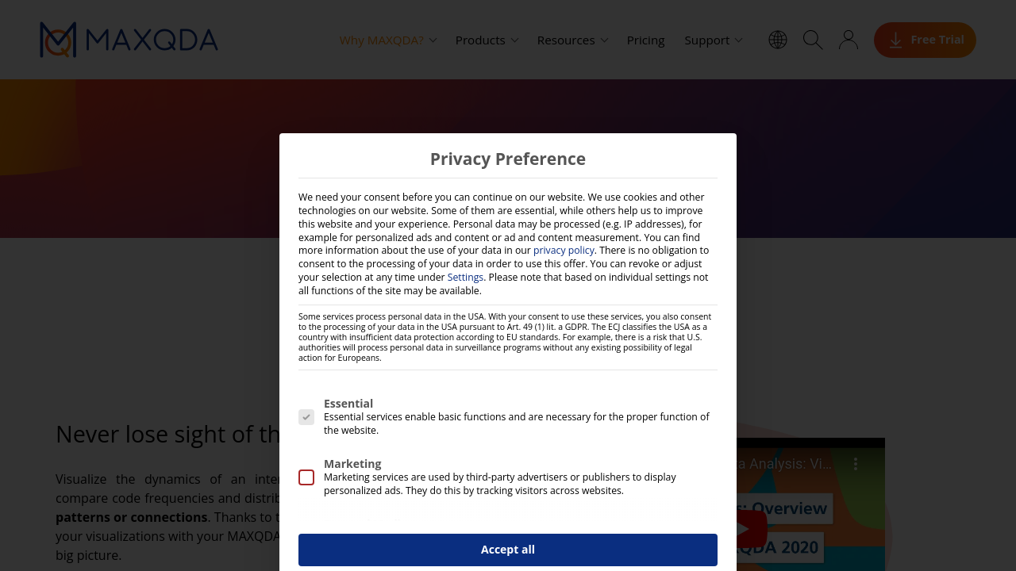Click the Settings link in consent text
The height and width of the screenshot is (571, 1016).
click(465, 278)
